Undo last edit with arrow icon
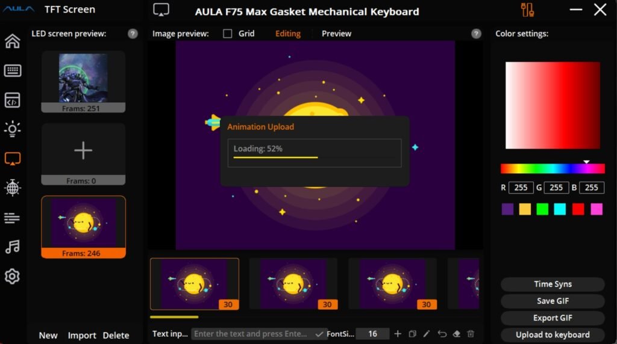Viewport: 617px width, 344px height. pos(442,334)
